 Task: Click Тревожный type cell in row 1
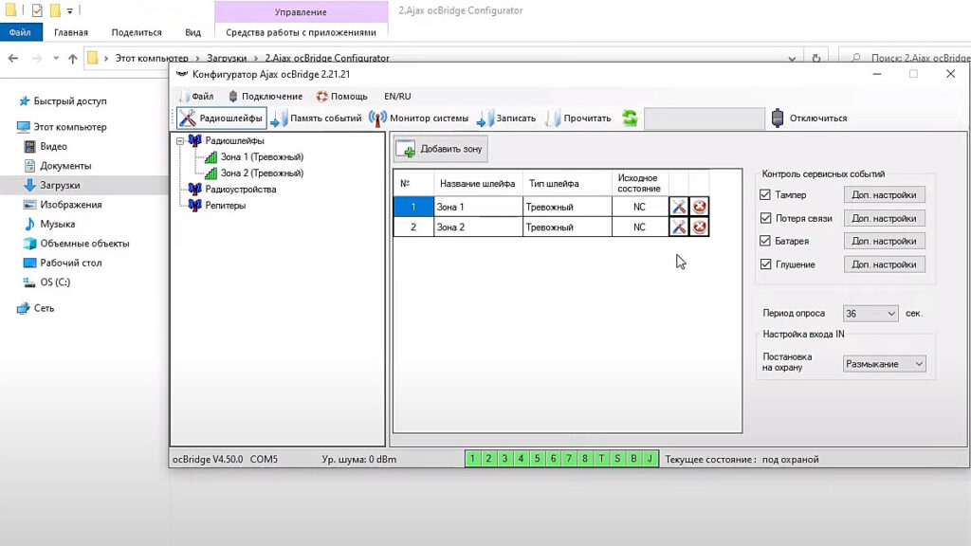point(567,207)
